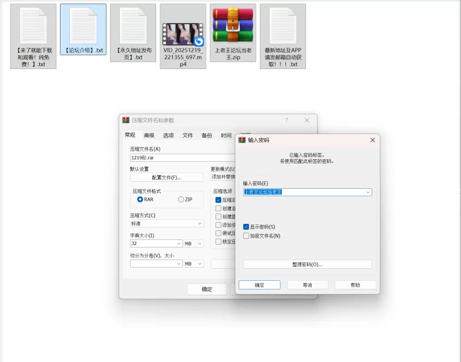The height and width of the screenshot is (362, 461).
Task: Toggle the 添加 checkbox in 压缩选项
Action: pyautogui.click(x=218, y=225)
